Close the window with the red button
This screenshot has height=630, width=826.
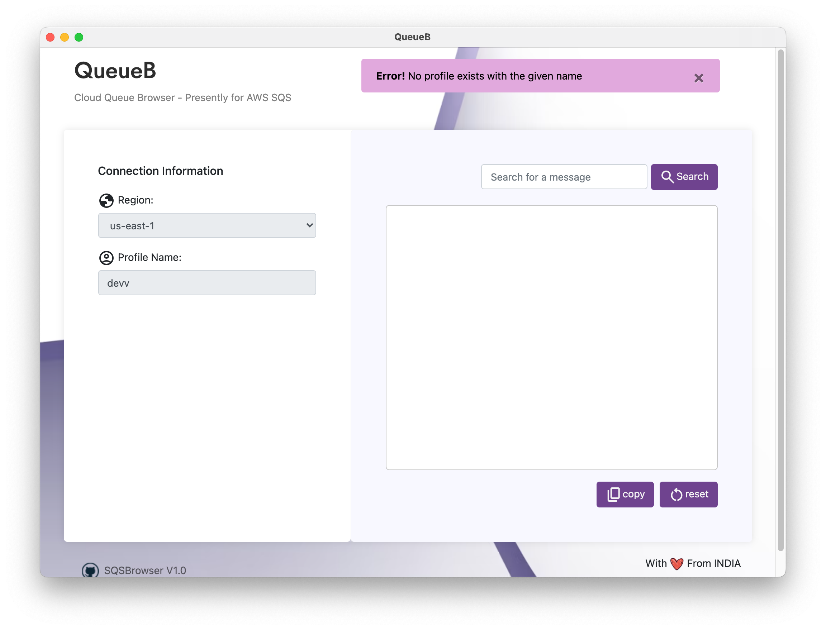click(x=50, y=37)
